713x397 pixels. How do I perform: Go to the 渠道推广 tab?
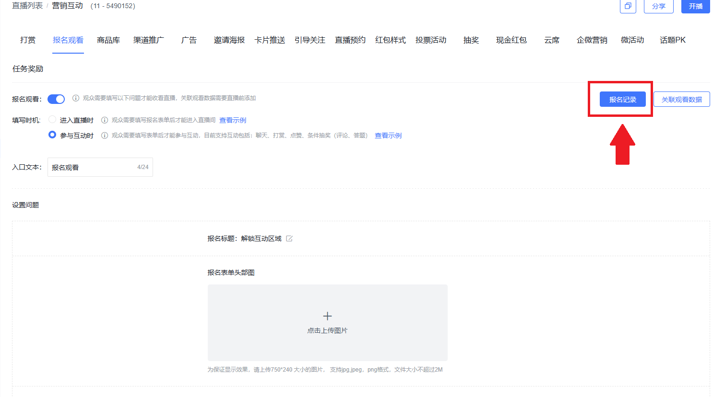149,40
